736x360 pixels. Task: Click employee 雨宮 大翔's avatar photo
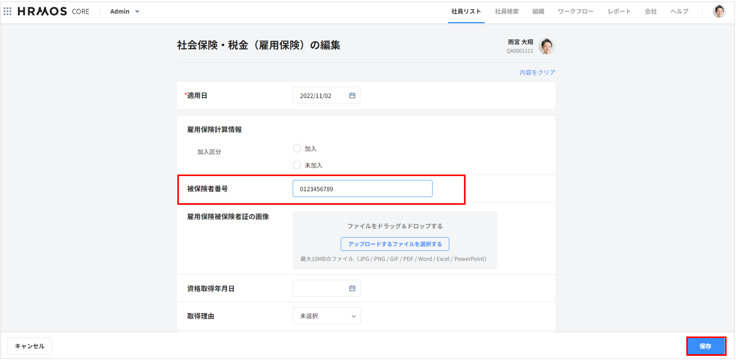click(546, 47)
